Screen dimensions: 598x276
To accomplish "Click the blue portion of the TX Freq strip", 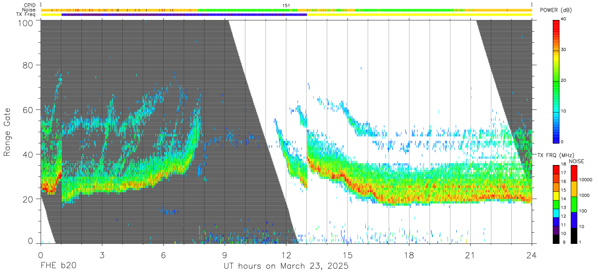I will click(184, 15).
